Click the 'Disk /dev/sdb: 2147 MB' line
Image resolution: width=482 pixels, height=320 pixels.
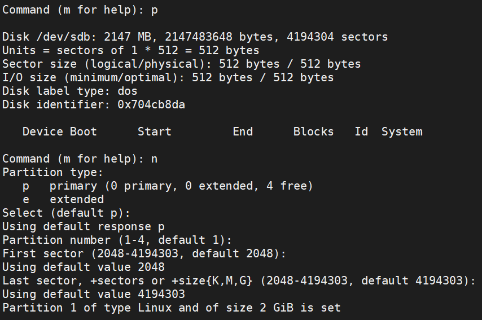[195, 37]
